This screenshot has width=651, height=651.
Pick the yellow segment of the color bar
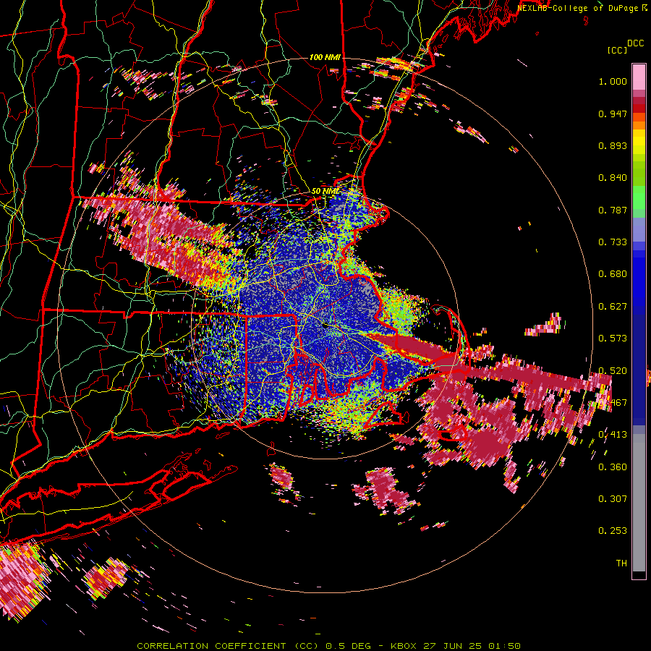point(639,142)
